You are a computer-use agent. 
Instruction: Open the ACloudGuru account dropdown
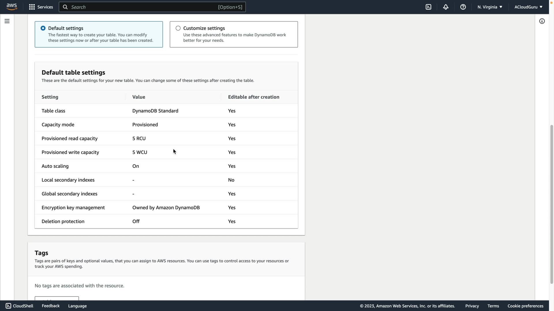[528, 7]
